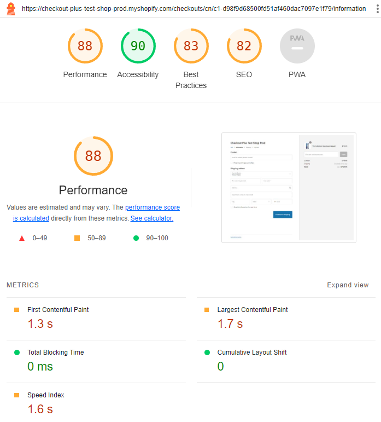Click the SEO score gauge
381x422 pixels.
(x=244, y=46)
